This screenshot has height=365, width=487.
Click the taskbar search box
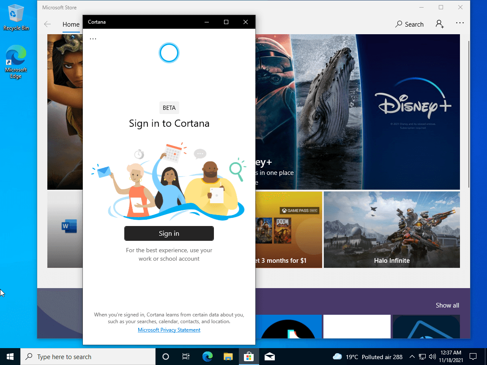pos(88,357)
